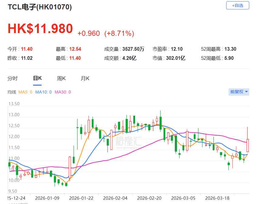Image resolution: width=262 pixels, height=204 pixels.
Task: Switch to the 月K monthly chart tab
Action: coord(85,78)
